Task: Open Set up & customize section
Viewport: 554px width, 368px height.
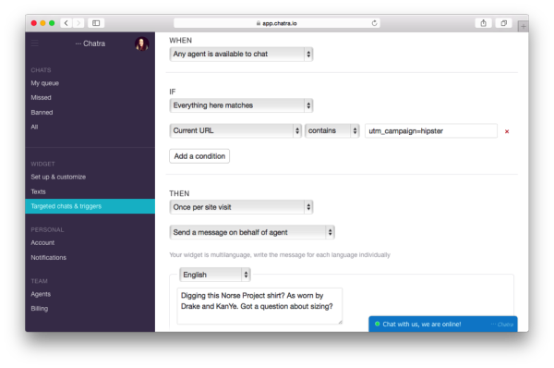Action: (58, 177)
